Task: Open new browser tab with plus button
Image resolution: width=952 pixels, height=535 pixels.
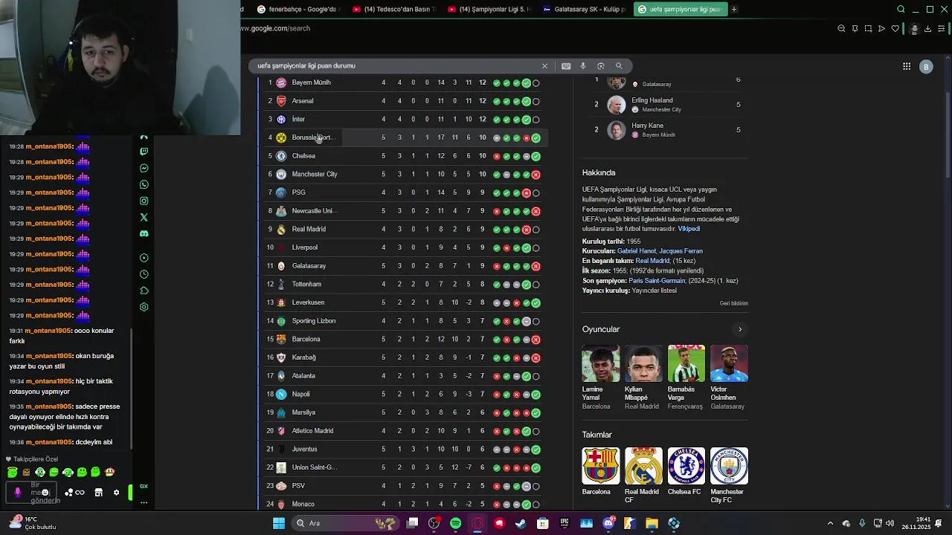Action: [x=734, y=9]
